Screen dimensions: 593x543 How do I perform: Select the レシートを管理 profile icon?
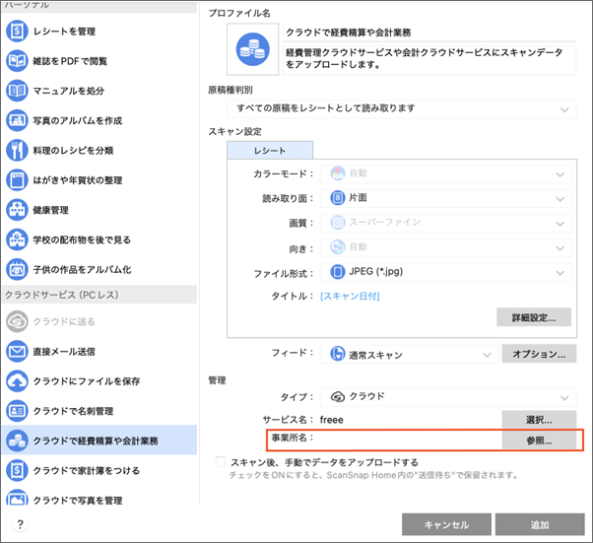coord(17,31)
